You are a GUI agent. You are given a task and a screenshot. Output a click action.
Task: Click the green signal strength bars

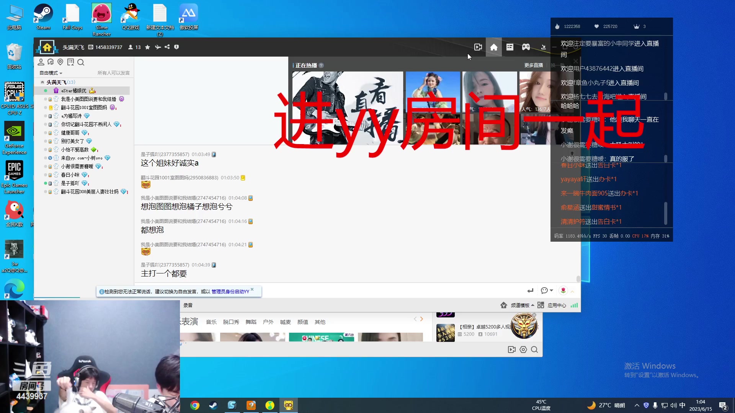tap(574, 305)
